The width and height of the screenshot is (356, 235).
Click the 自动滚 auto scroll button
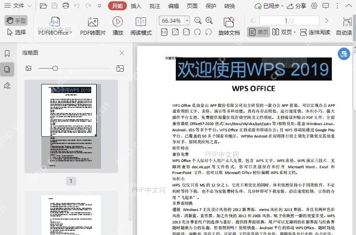pyautogui.click(x=344, y=26)
